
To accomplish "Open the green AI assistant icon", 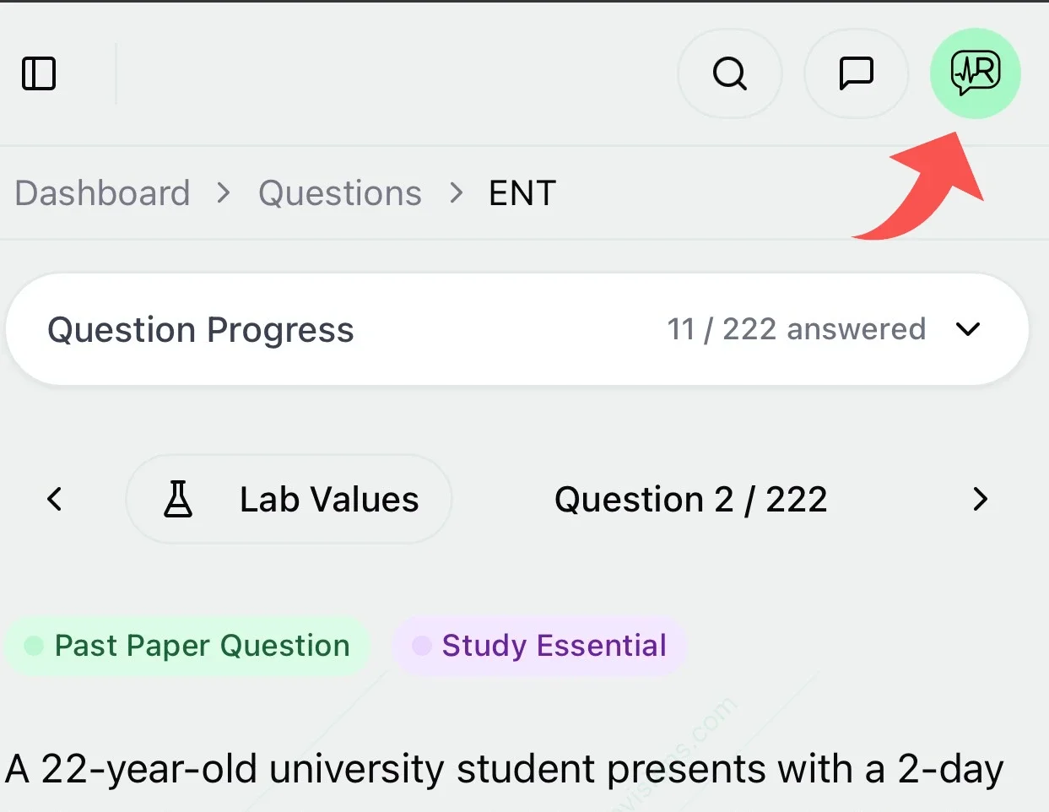I will point(976,73).
